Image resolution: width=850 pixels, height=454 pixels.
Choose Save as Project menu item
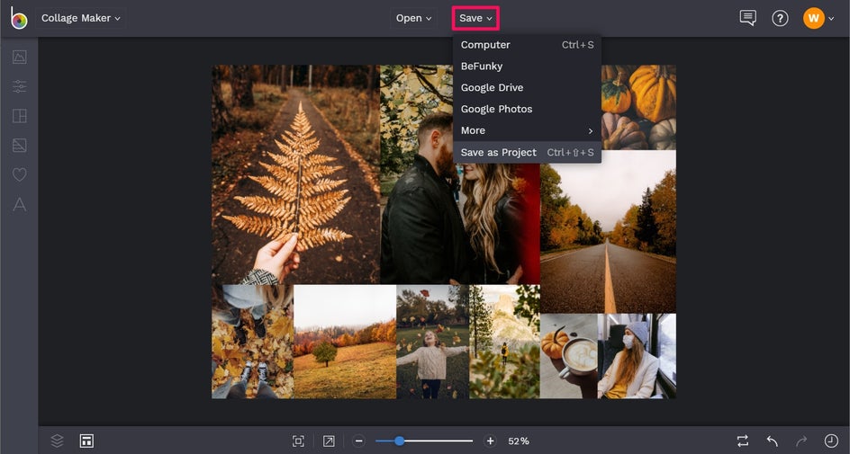[527, 153]
